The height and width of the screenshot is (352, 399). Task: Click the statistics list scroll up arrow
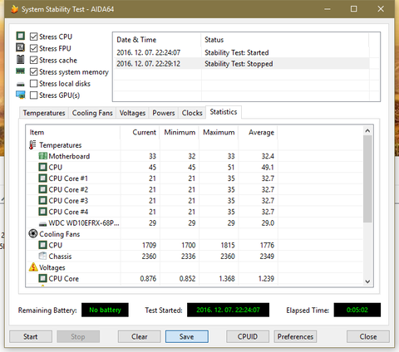point(367,130)
